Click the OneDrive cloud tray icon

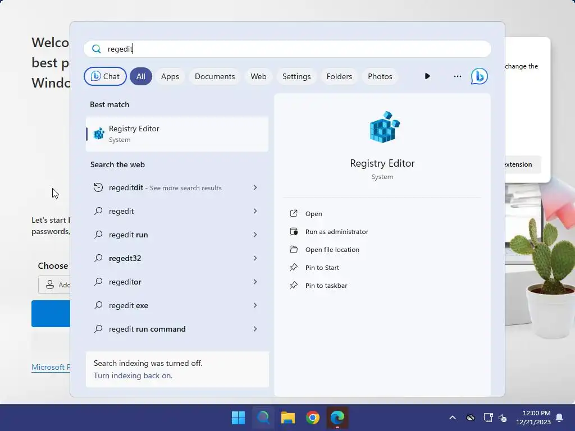pos(471,418)
